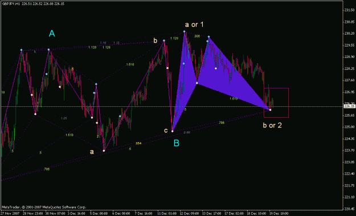Select the "b or 2" annotation
The image size is (356, 216).
coord(272,125)
